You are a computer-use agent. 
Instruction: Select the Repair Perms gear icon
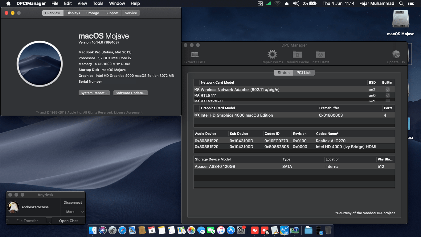(272, 54)
